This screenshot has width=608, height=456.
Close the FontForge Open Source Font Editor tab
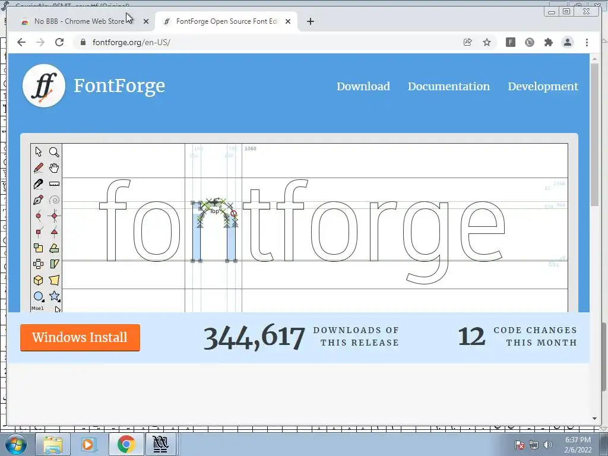point(288,21)
